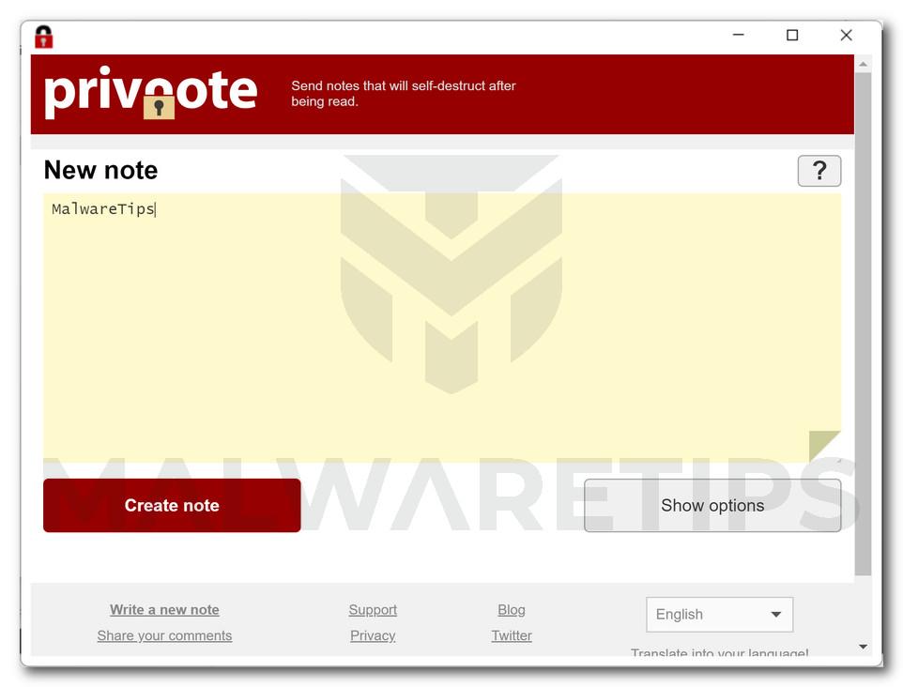Click the Privnote logo
Screen dimensions: 903x687
[150, 93]
